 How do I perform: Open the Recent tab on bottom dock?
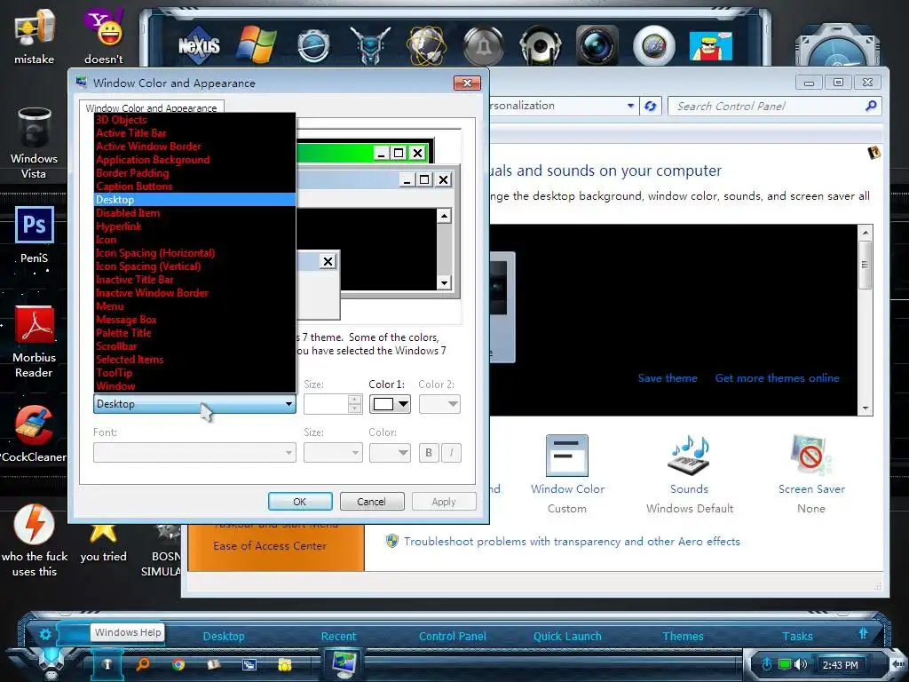[x=338, y=636]
